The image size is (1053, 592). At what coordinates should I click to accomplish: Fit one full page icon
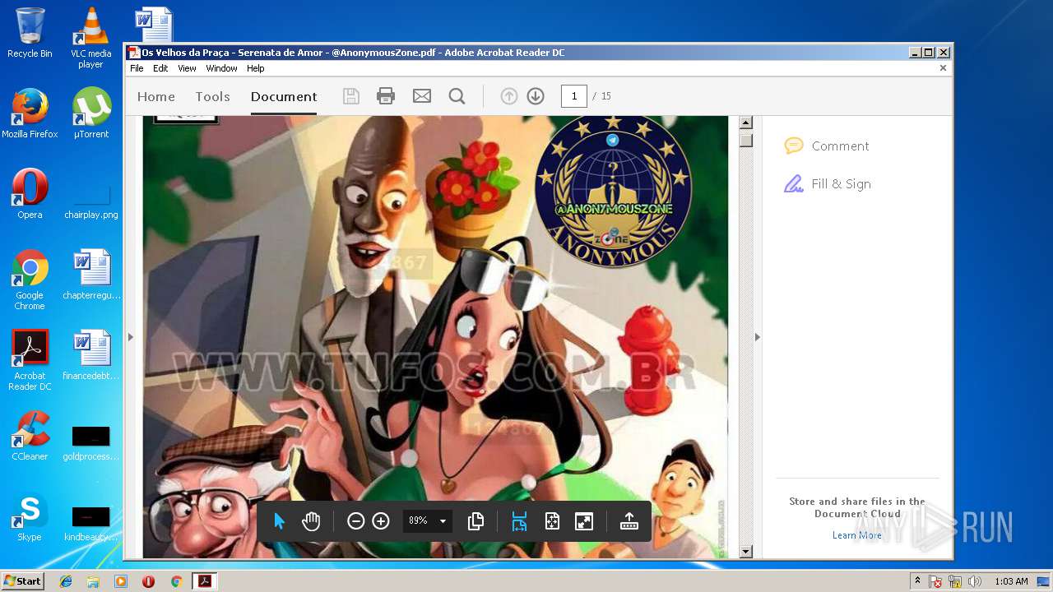552,521
